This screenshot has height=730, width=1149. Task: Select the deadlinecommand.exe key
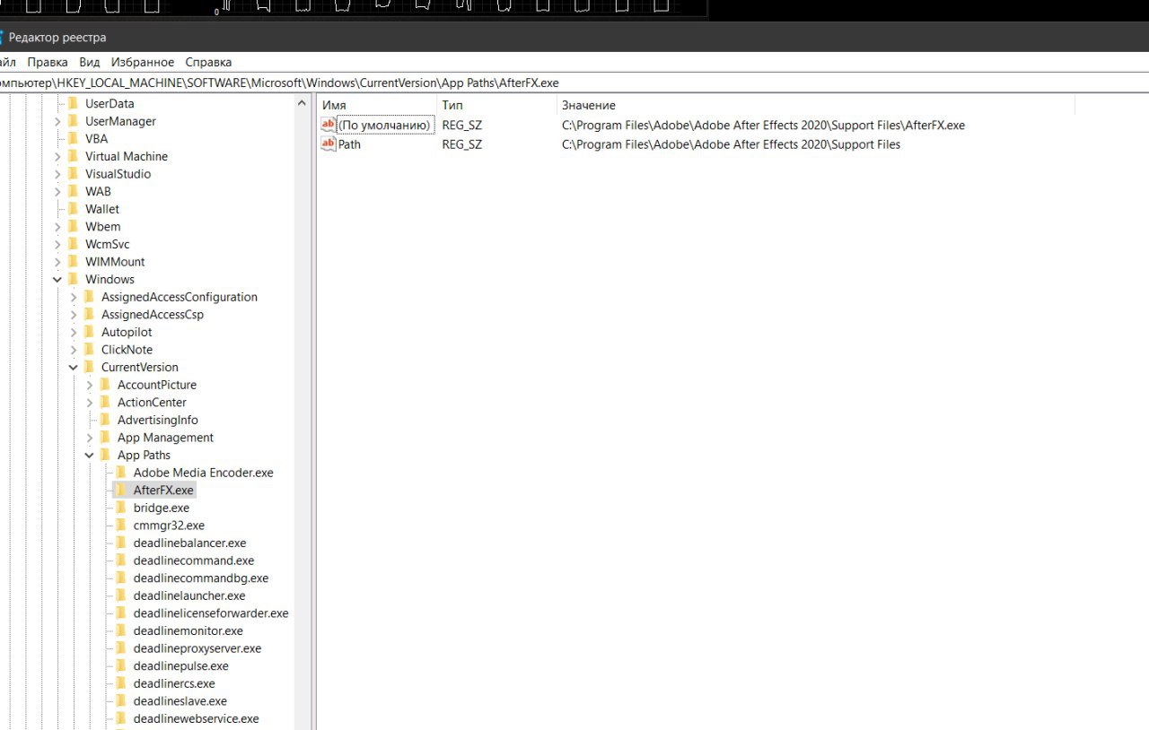point(193,561)
